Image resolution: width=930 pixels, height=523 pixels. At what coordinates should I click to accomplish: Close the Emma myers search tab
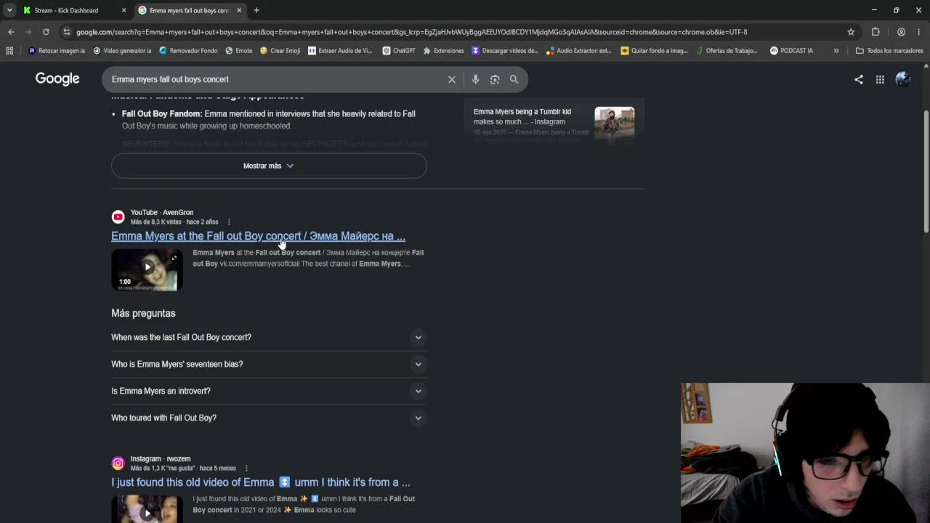tap(239, 10)
